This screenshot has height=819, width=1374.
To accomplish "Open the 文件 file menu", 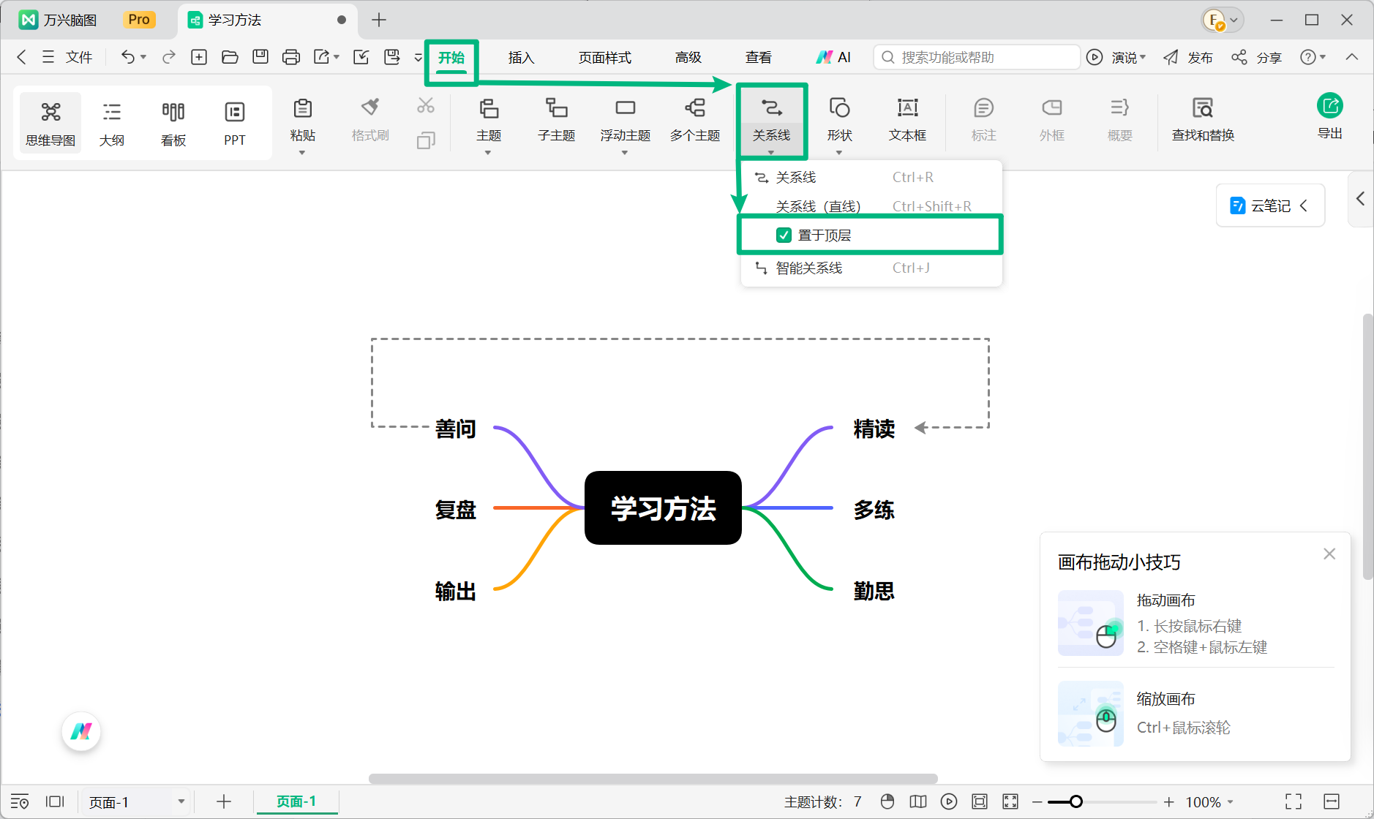I will pyautogui.click(x=67, y=57).
